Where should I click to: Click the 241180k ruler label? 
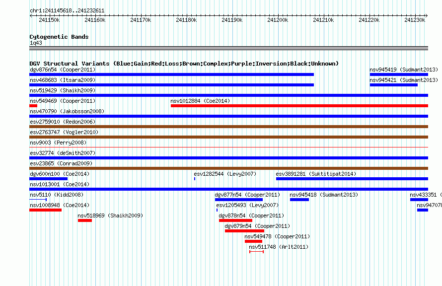186,20
